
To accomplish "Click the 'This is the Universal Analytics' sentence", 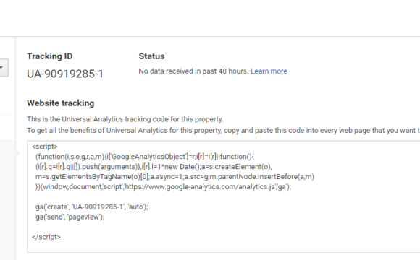I will point(125,119).
